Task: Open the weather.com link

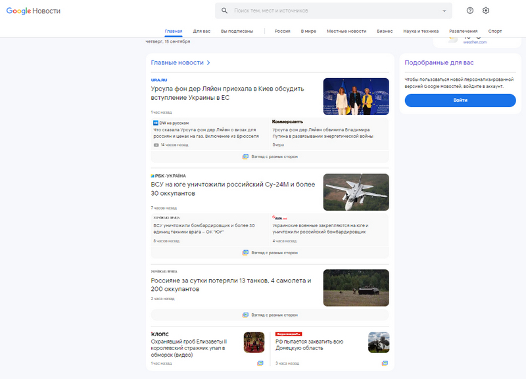Action: (474, 42)
